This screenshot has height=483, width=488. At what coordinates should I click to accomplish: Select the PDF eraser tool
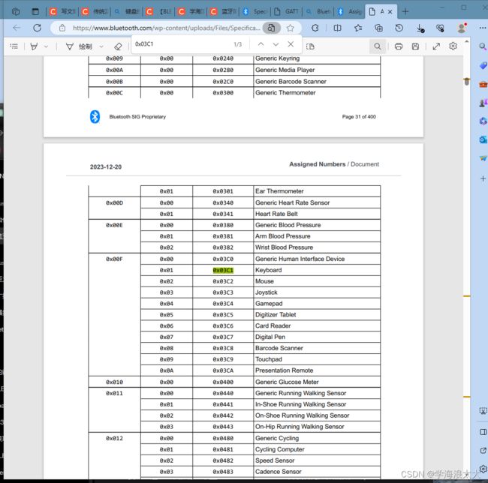point(118,46)
